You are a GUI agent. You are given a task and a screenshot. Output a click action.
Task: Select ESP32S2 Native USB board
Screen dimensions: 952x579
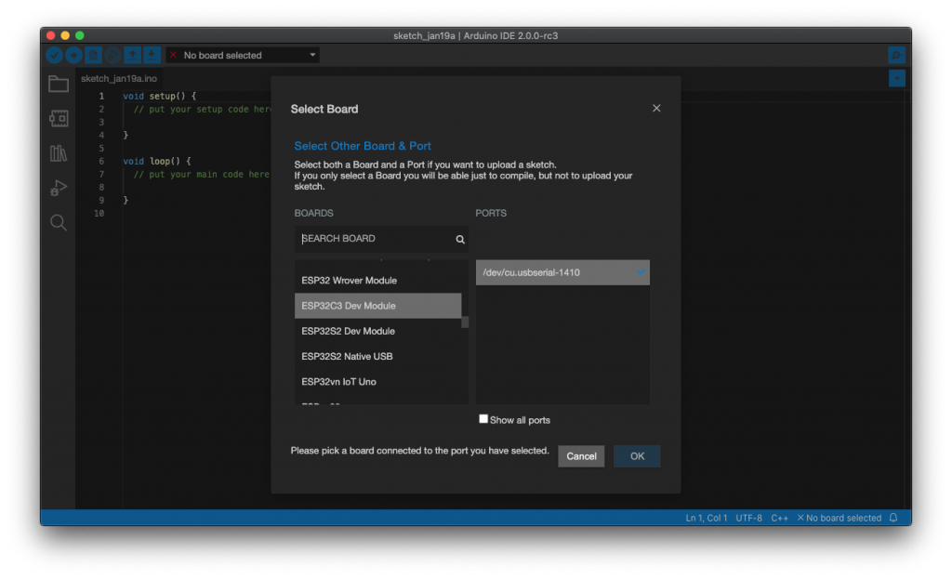(378, 357)
